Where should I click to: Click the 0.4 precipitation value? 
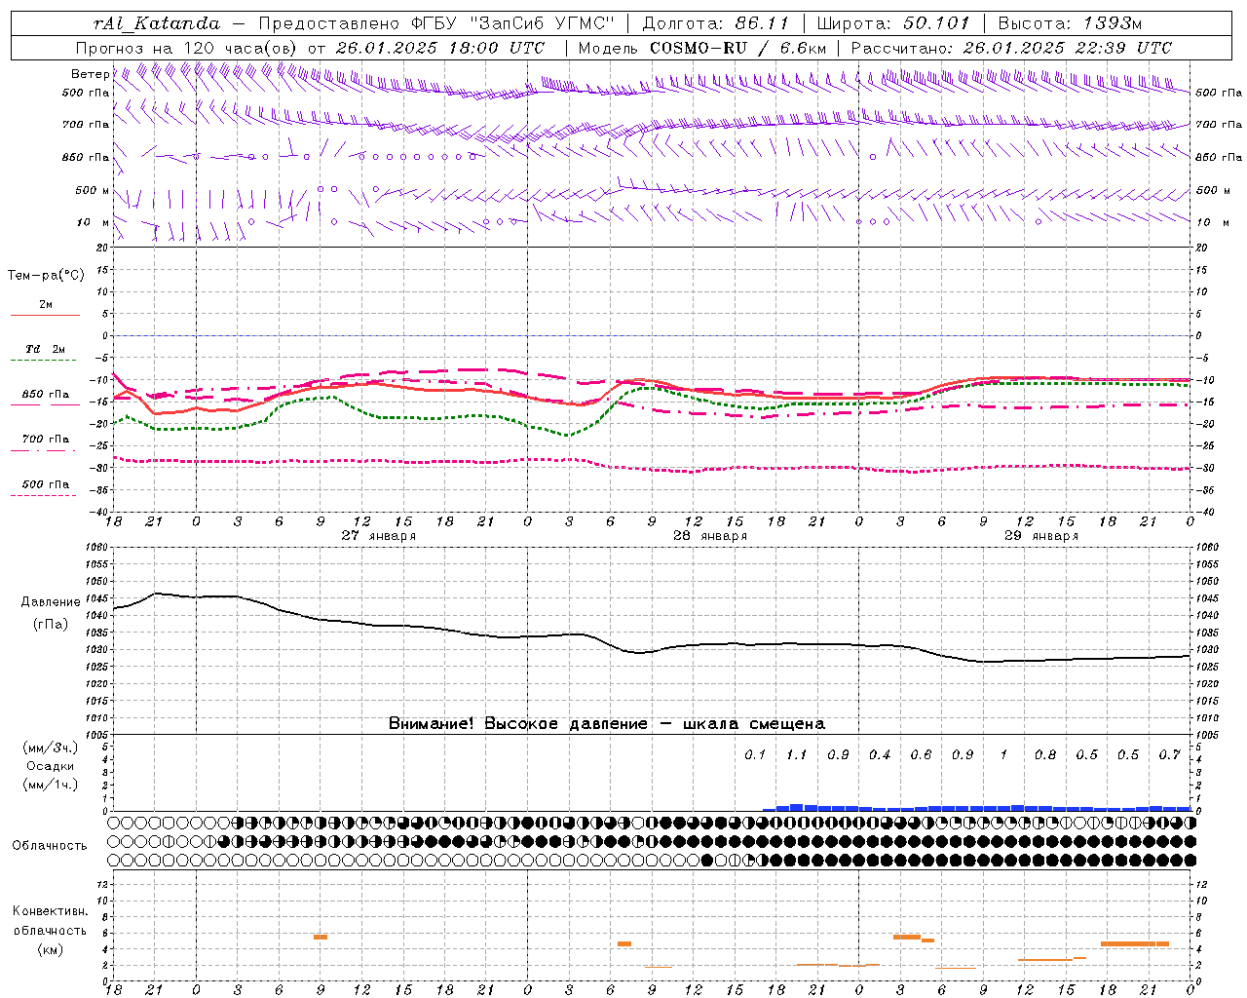coord(880,755)
